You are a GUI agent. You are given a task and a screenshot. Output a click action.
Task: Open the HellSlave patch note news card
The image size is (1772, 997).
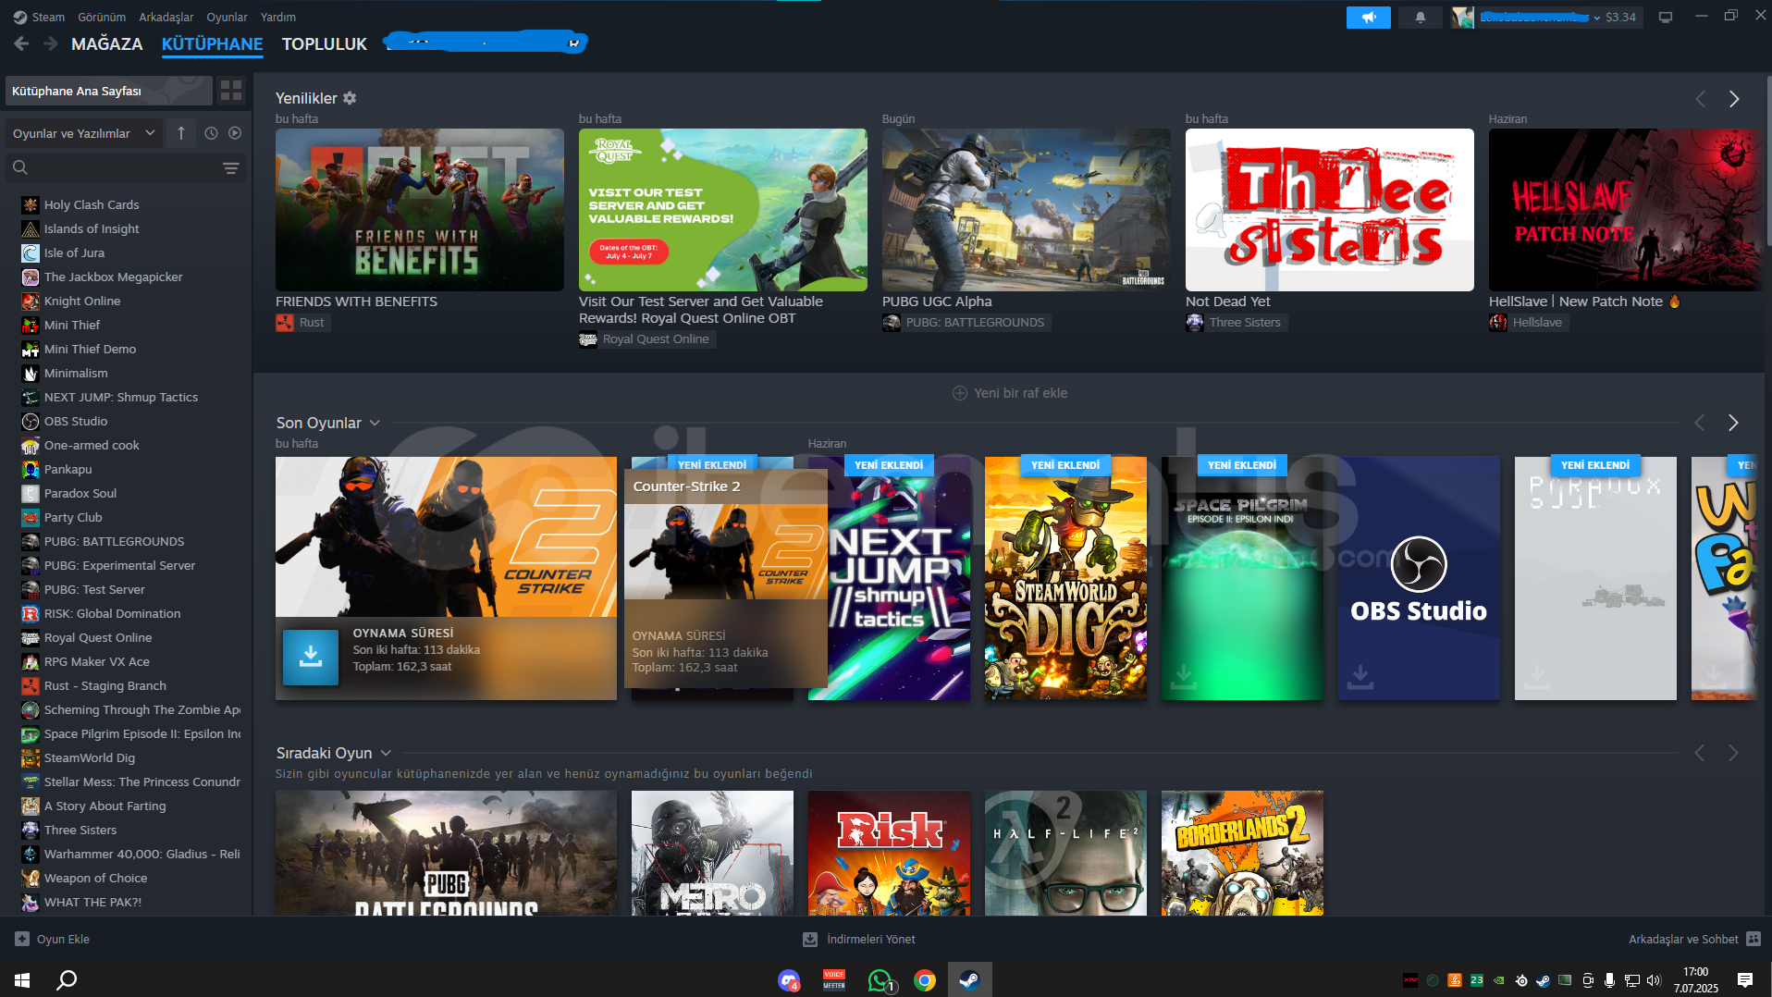1625,210
